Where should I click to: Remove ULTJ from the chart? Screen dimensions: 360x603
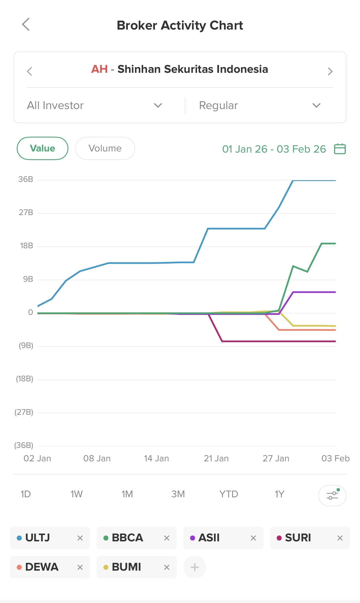pyautogui.click(x=80, y=538)
